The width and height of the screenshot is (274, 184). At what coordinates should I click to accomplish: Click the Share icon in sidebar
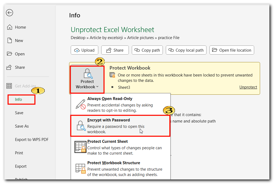[9, 67]
